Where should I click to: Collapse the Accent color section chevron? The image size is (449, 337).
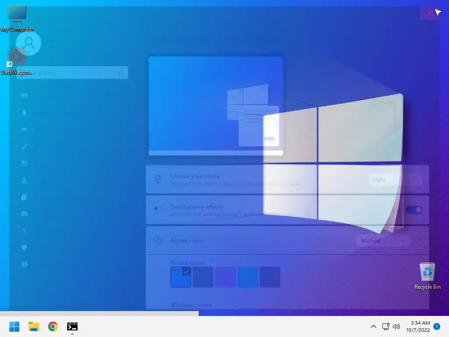point(419,240)
